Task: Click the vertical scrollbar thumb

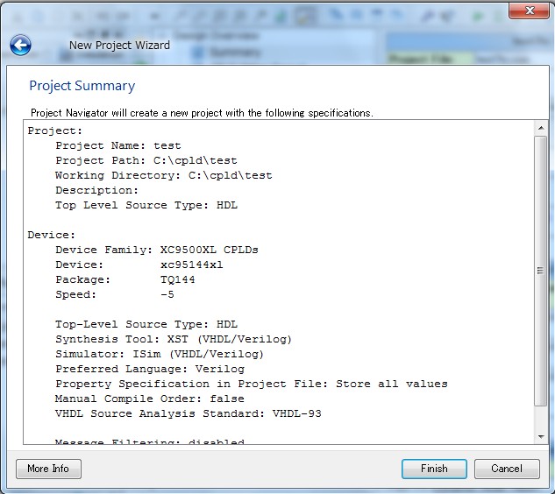Action: tap(541, 271)
